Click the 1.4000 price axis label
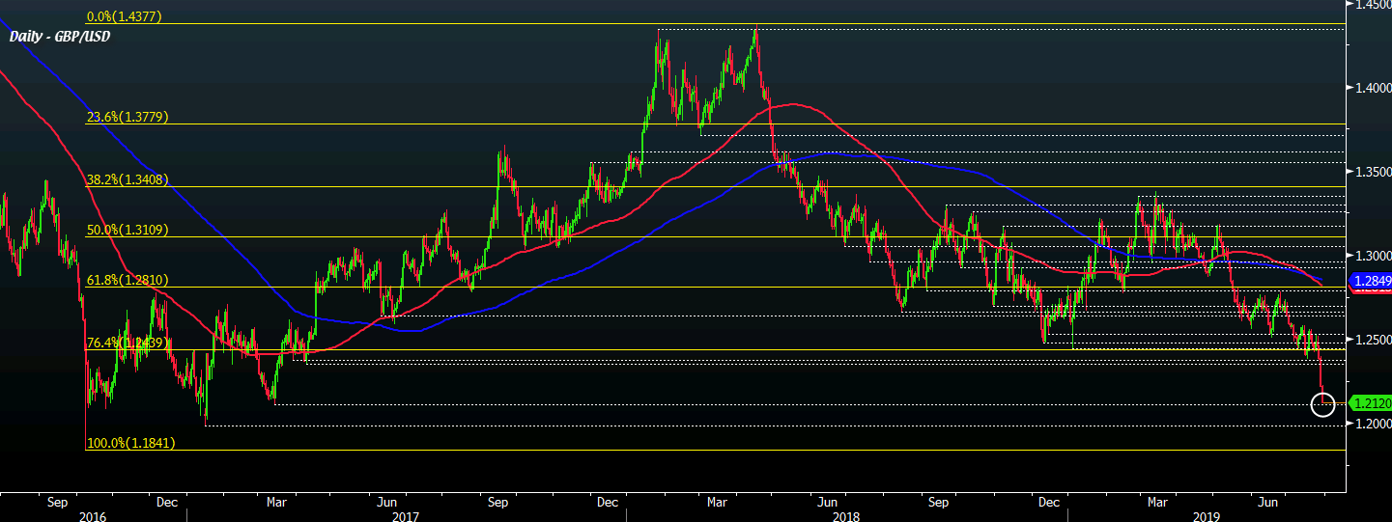 (x=1372, y=88)
